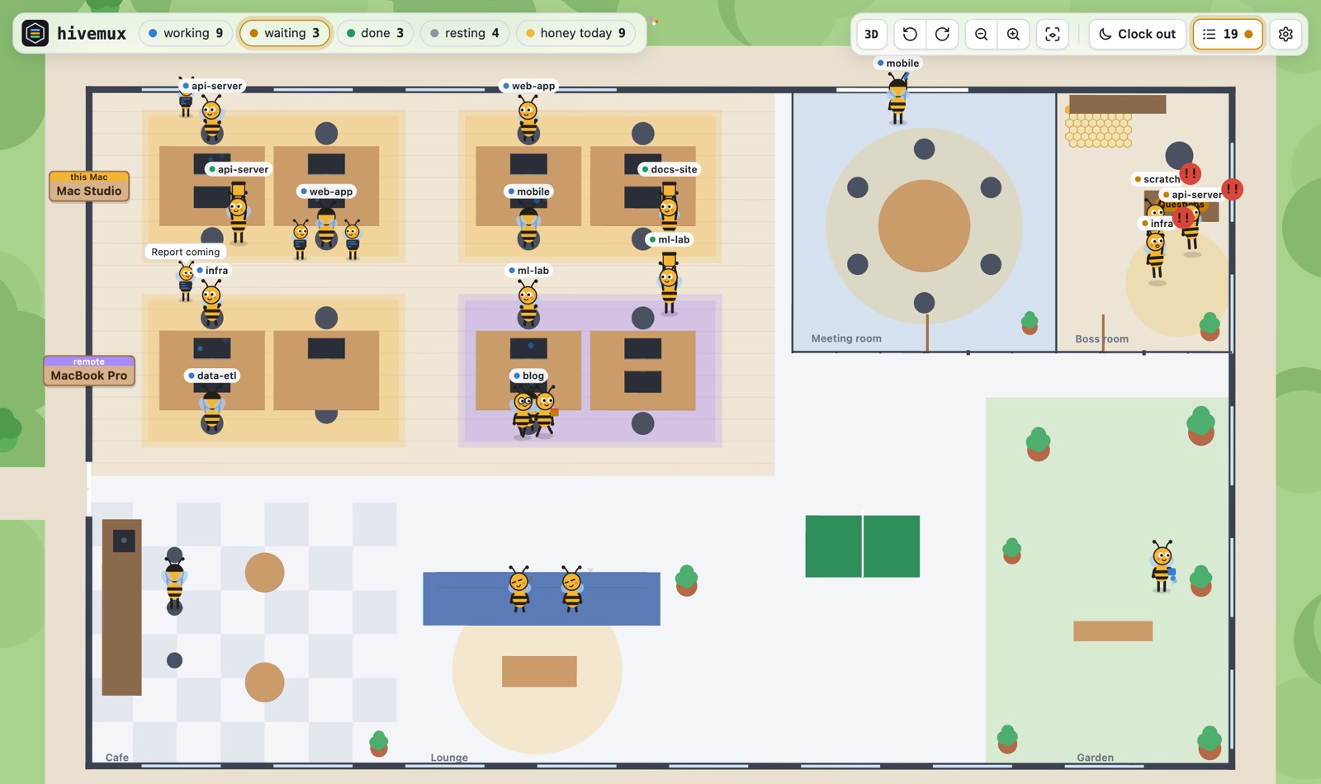Click the alert badge on infra in Boss room

[x=1184, y=218]
